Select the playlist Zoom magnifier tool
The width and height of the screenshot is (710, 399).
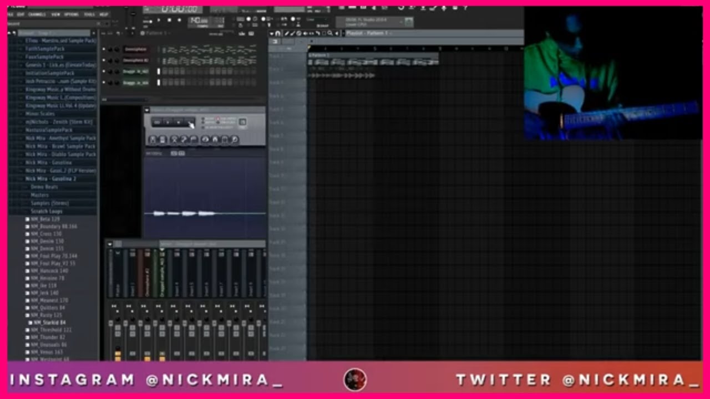point(329,33)
